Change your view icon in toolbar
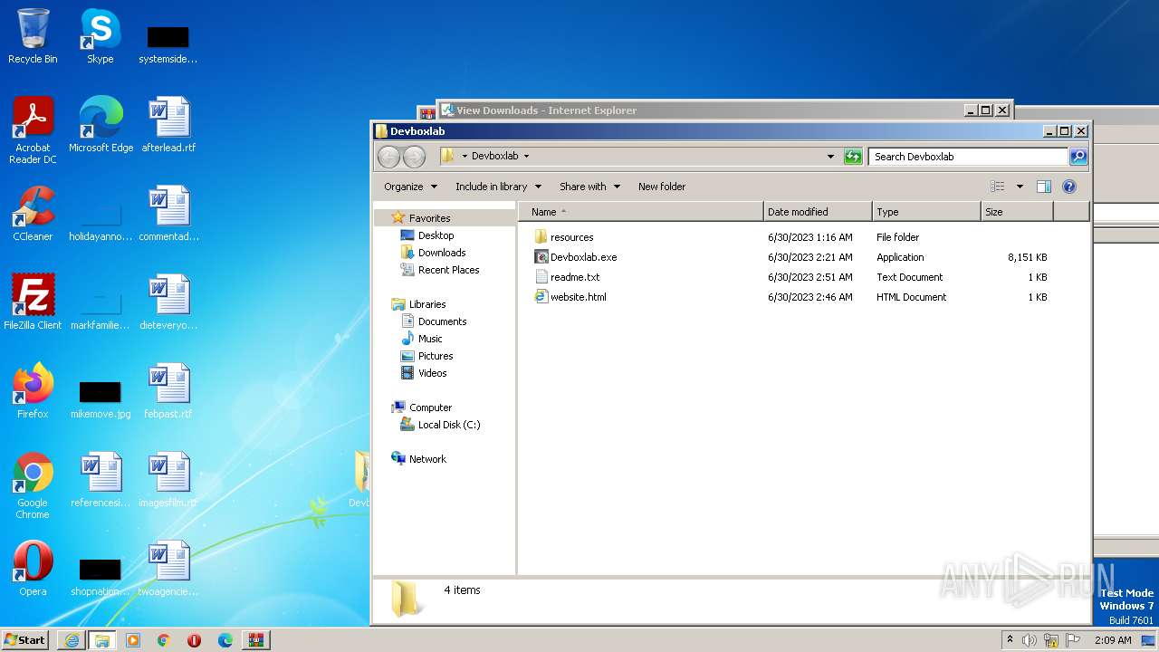Screen dimensions: 1159x652 tap(997, 187)
